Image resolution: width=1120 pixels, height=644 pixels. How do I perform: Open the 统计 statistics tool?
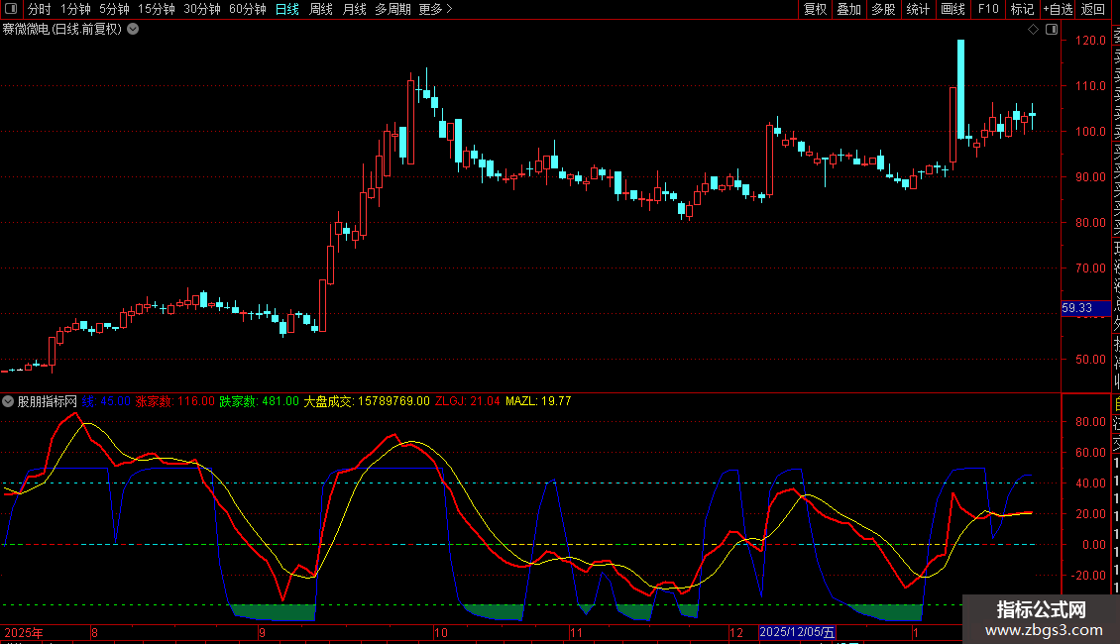918,9
